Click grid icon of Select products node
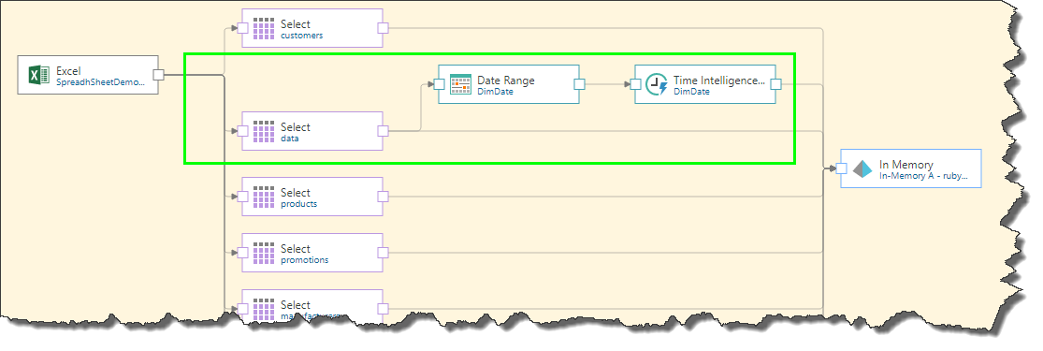The width and height of the screenshot is (1043, 351). coord(264,197)
